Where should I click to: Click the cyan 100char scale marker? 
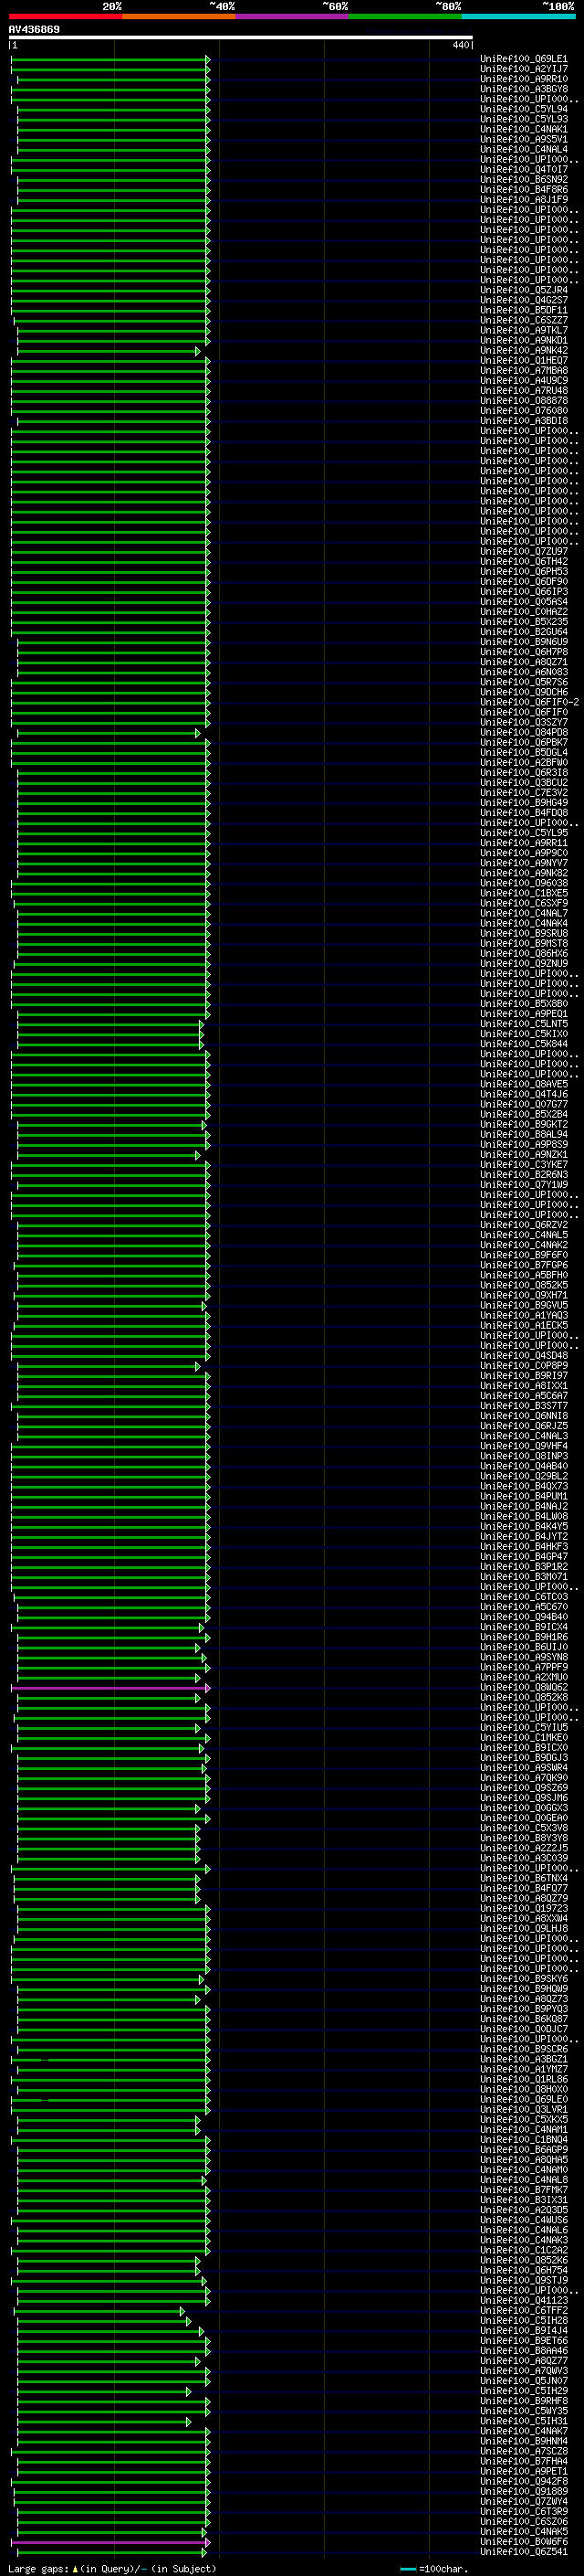point(408,2569)
